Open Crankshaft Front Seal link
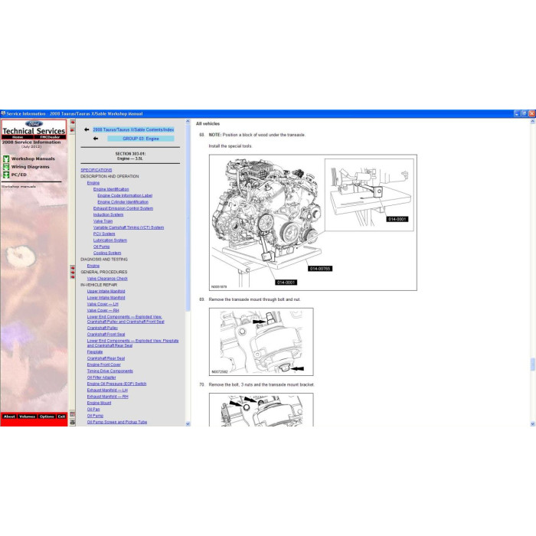Screen dimensions: 536x536 pos(106,335)
